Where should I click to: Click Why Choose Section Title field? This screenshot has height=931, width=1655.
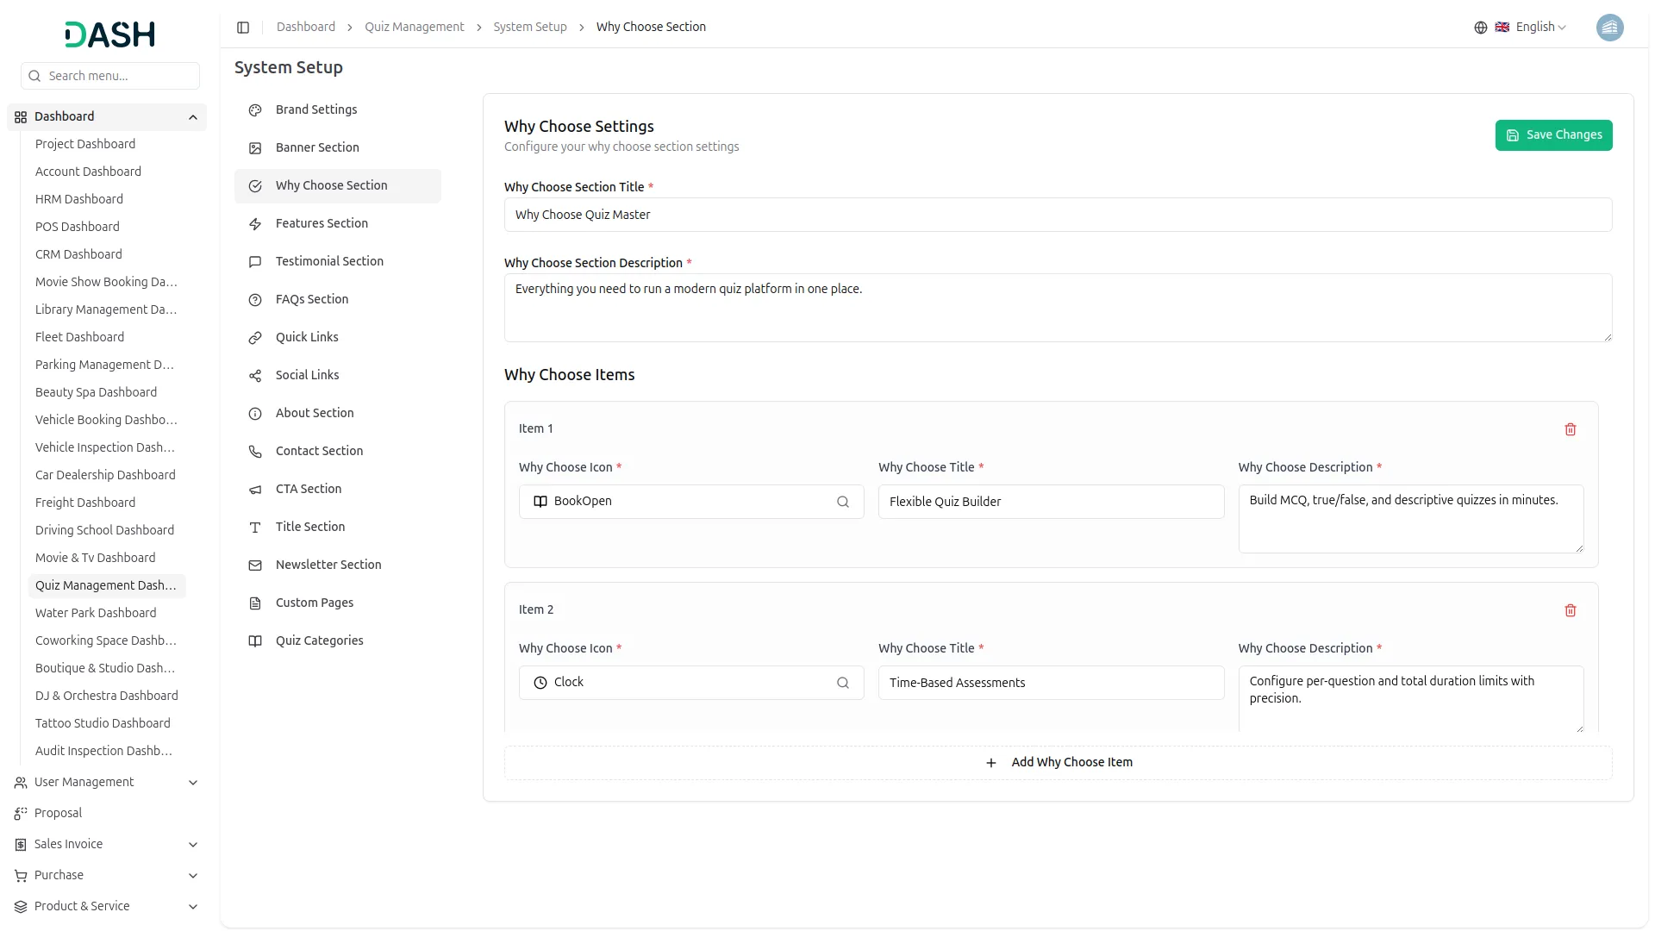coord(1058,215)
